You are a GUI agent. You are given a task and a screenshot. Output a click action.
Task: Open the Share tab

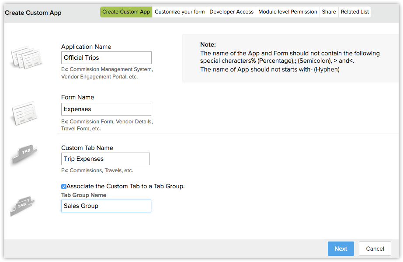(x=329, y=12)
